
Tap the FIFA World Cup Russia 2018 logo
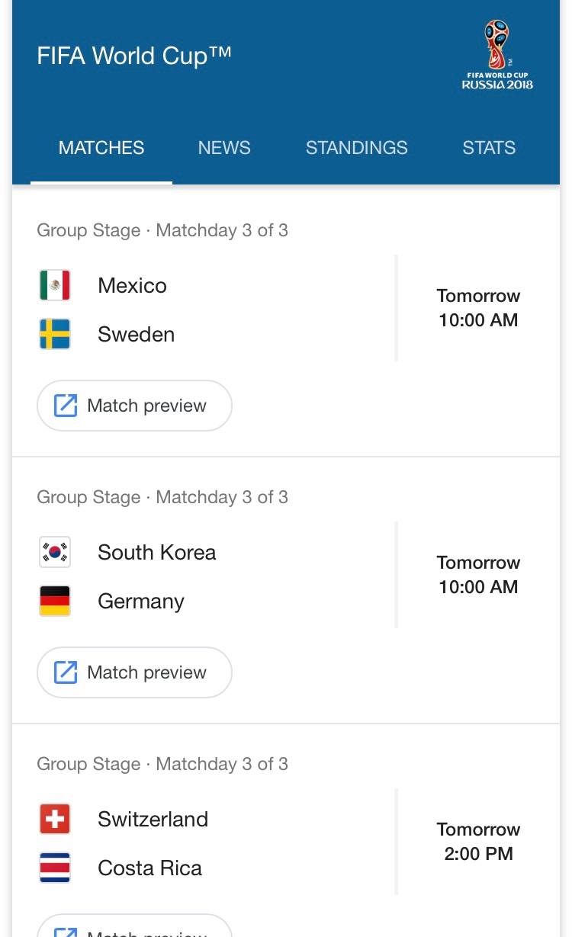click(497, 55)
